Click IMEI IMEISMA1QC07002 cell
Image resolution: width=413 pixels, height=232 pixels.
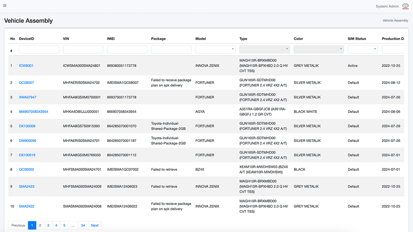[123, 169]
